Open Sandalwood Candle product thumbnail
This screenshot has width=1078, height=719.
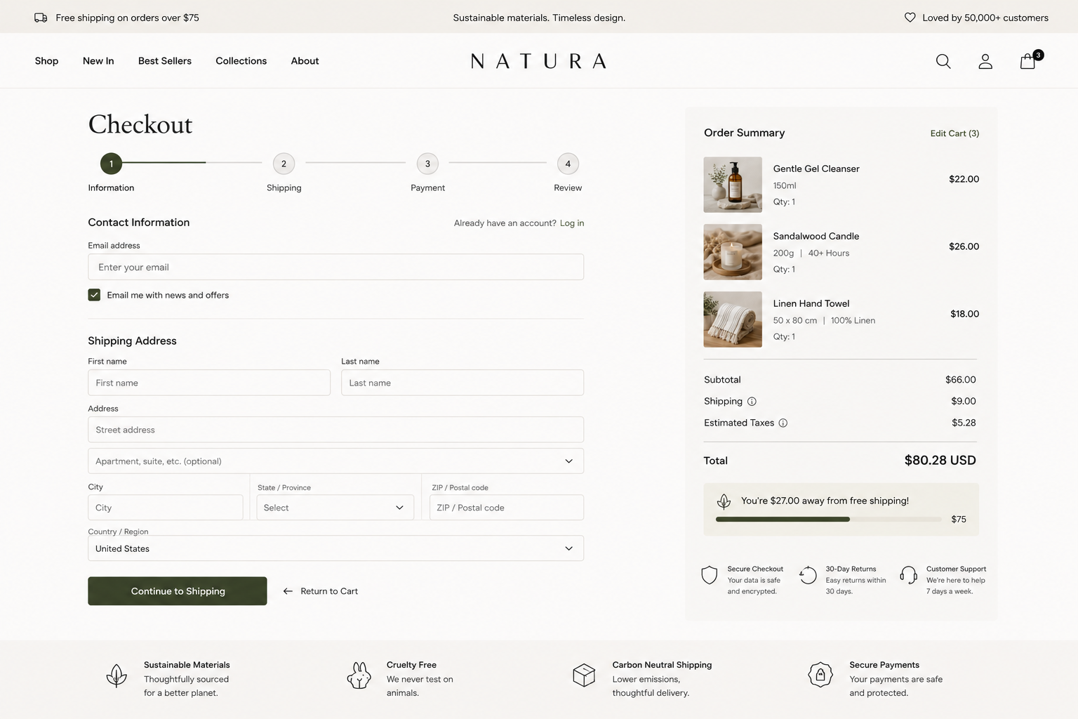(733, 252)
